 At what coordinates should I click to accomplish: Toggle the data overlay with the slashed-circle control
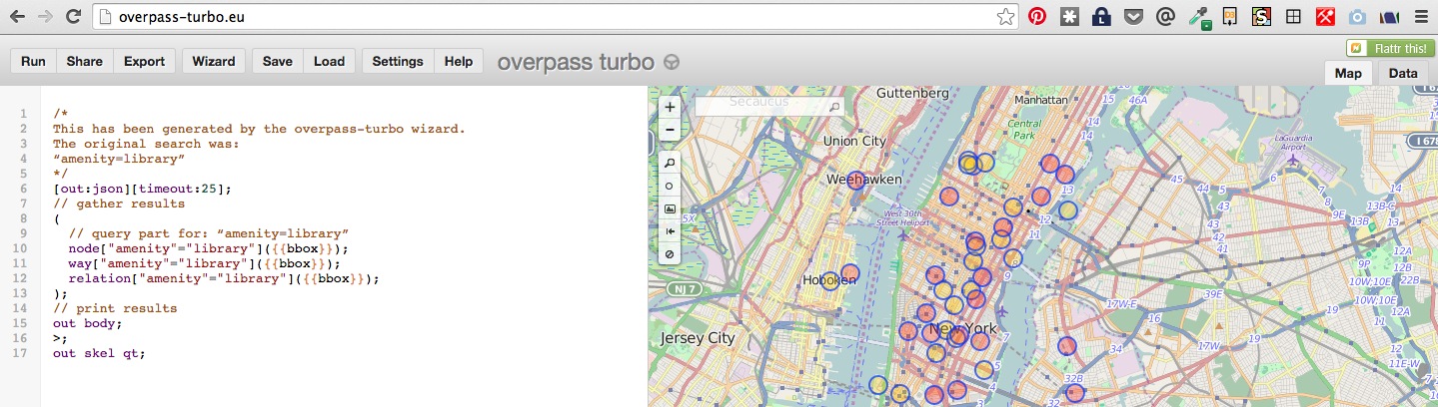click(x=669, y=254)
